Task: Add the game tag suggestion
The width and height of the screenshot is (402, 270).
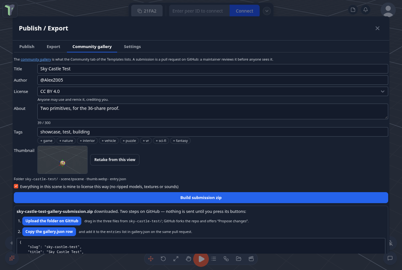Action: (46, 141)
